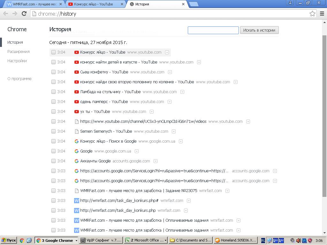Screen dimensions: 327x245
Task: Select checkbox for 'Semen Semenych - YouTube'
Action: coord(53,131)
